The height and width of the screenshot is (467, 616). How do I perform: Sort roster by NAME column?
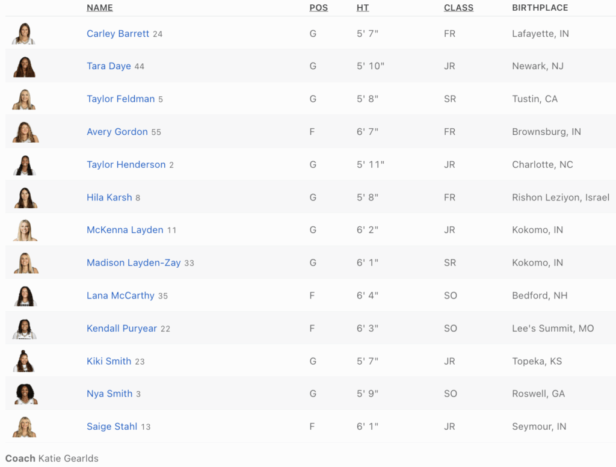coord(100,8)
